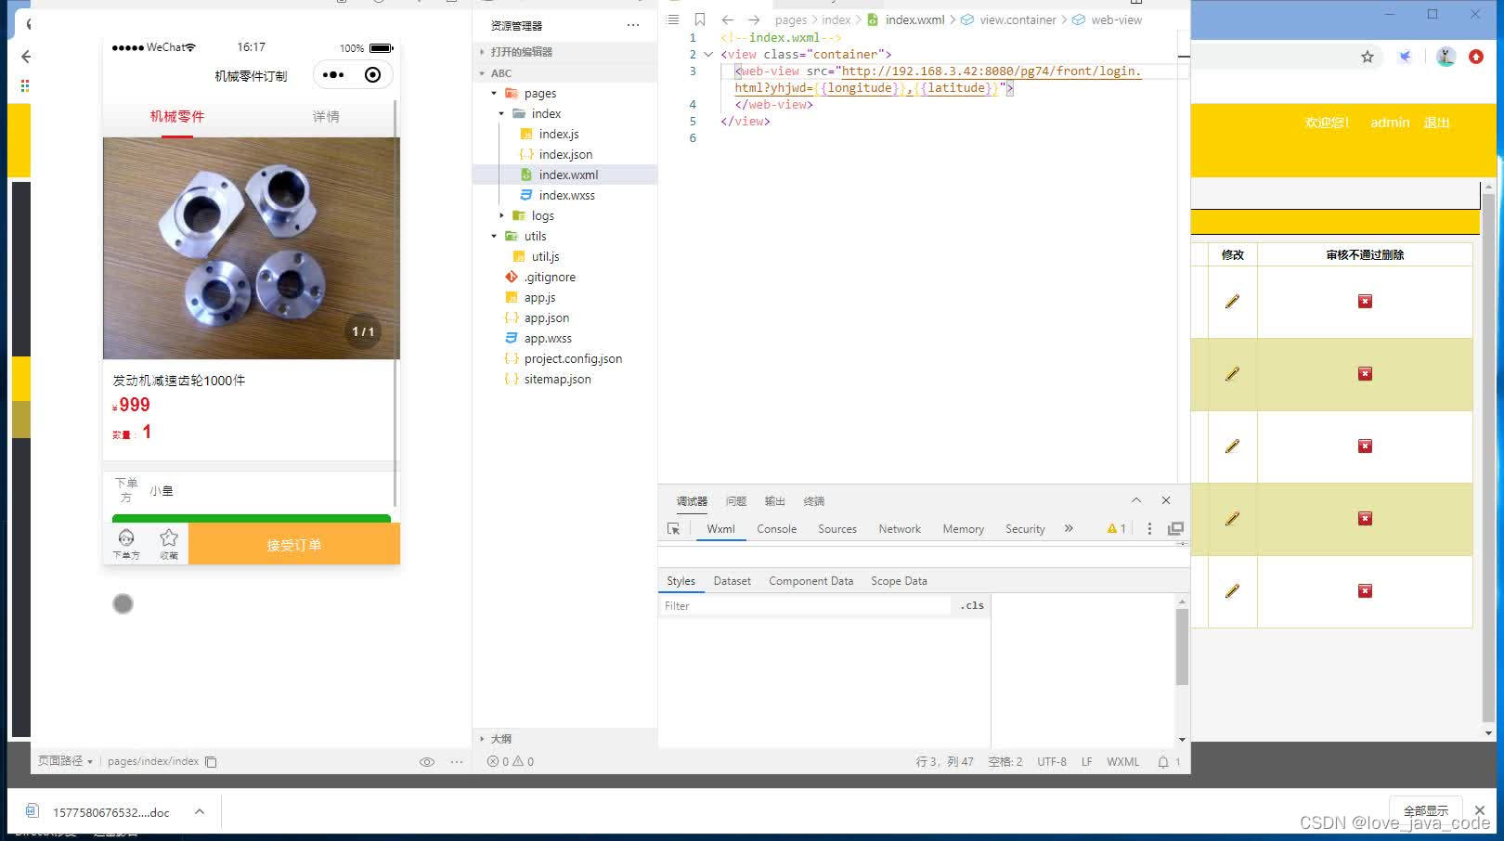Switch to the 机械零件 tab in the simulator

coord(177,116)
